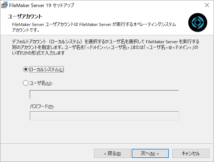
Task: Click the empty title bar area
Action: point(137,5)
